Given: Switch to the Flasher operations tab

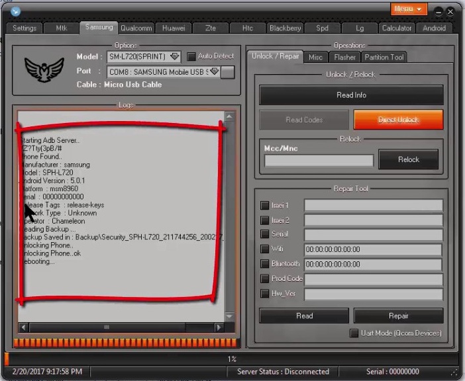Looking at the screenshot, I should tap(344, 57).
